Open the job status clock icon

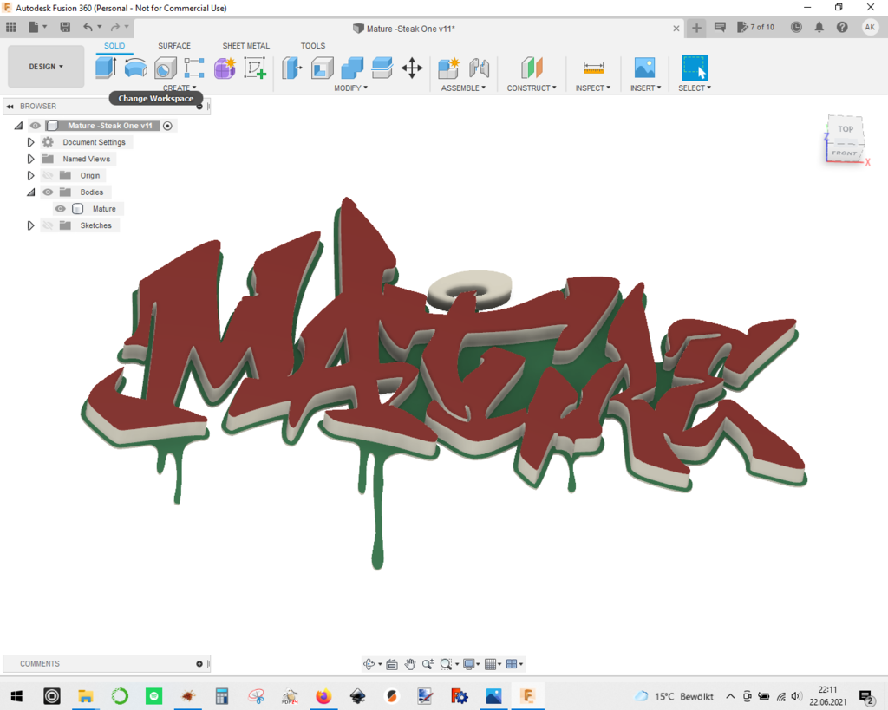pos(796,27)
